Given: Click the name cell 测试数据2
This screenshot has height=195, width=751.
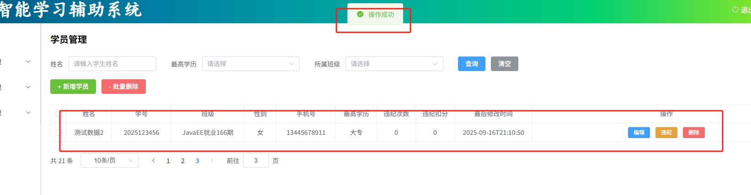Looking at the screenshot, I should pos(89,133).
